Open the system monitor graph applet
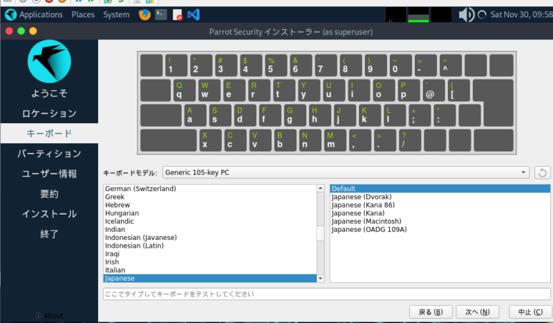The image size is (553, 323). click(418, 15)
